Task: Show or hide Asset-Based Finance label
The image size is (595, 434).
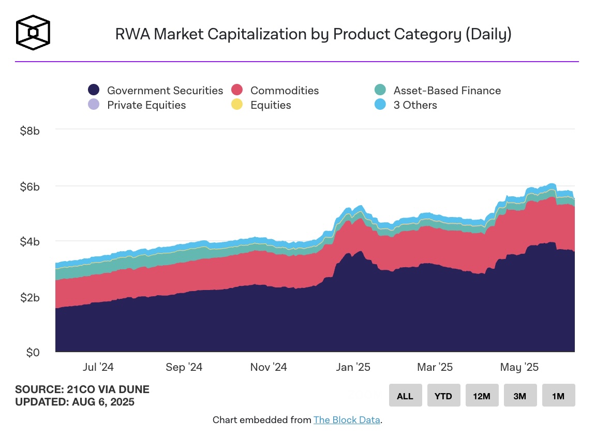Action: pos(447,90)
